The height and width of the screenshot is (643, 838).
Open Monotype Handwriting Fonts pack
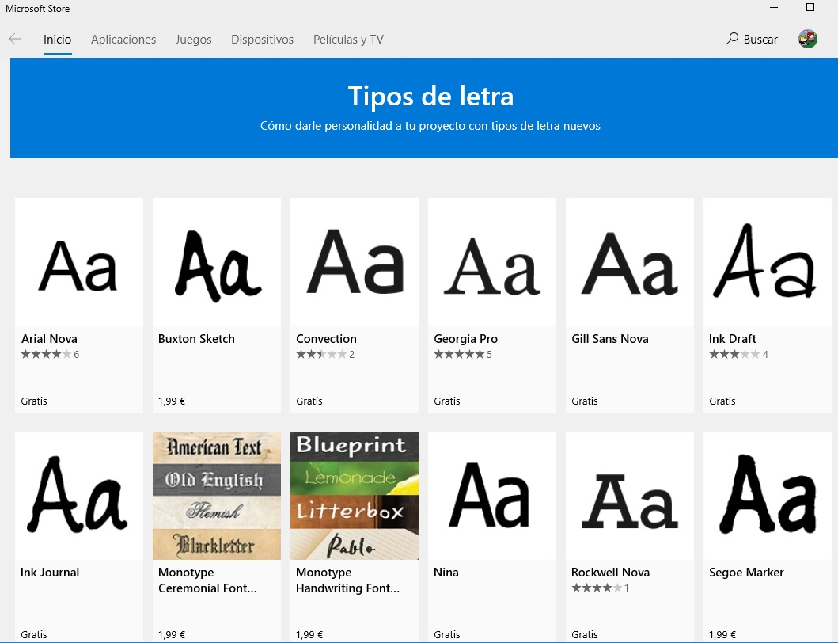tap(355, 497)
